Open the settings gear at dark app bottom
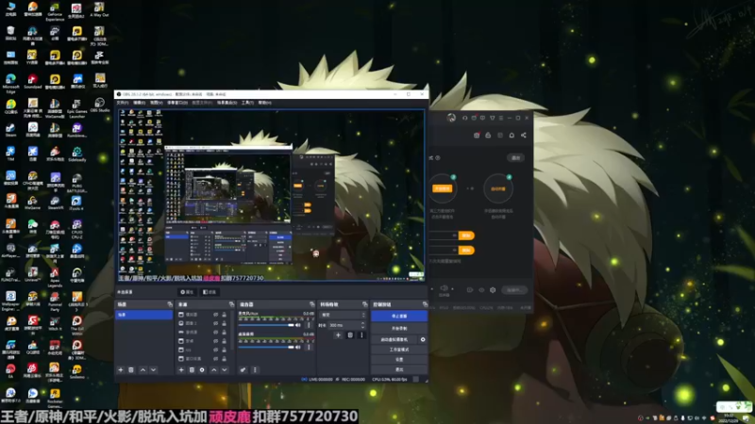 pos(493,290)
